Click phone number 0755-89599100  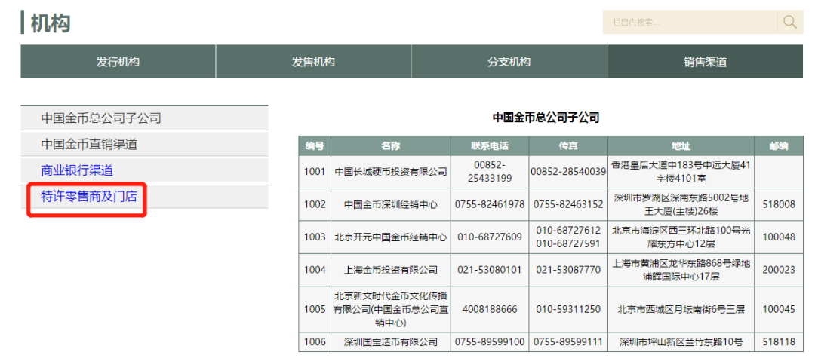point(490,342)
